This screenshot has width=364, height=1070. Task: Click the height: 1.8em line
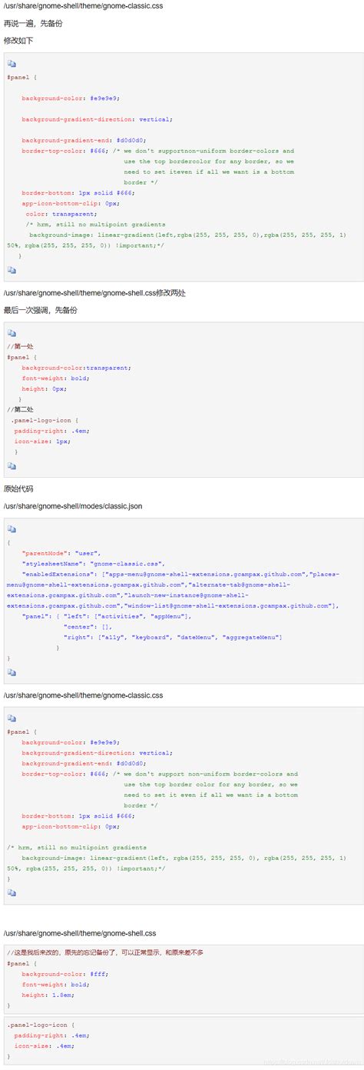[x=48, y=995]
